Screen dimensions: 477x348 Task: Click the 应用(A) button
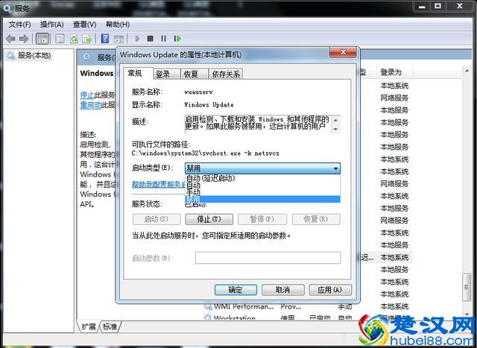330,290
